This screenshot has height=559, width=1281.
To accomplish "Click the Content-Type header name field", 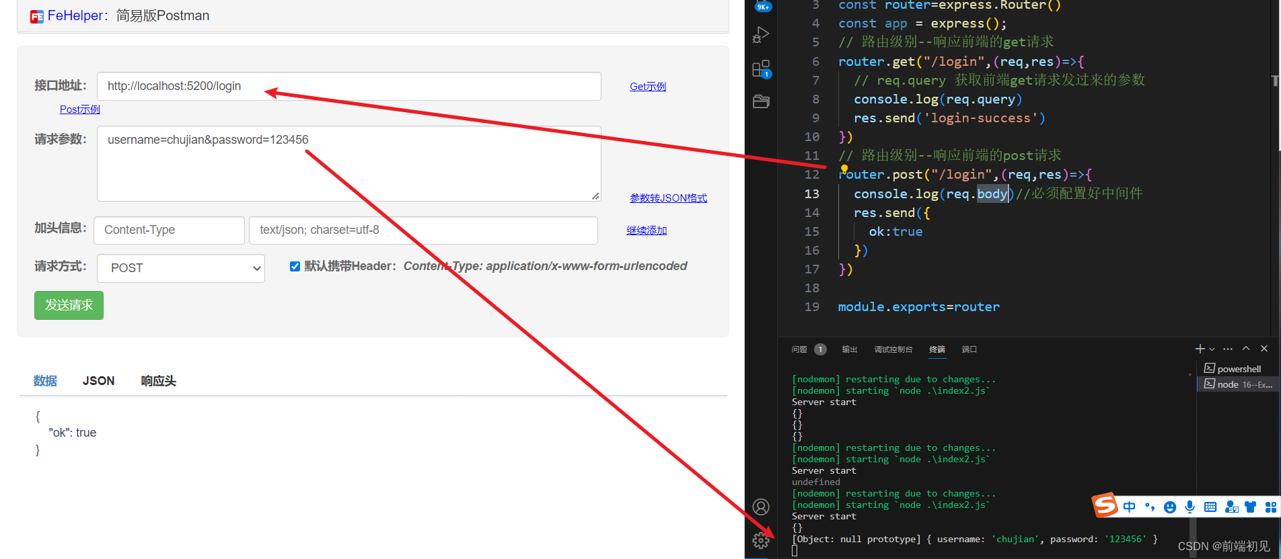I will coord(169,230).
